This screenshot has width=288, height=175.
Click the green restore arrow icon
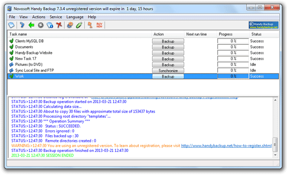click(x=31, y=25)
